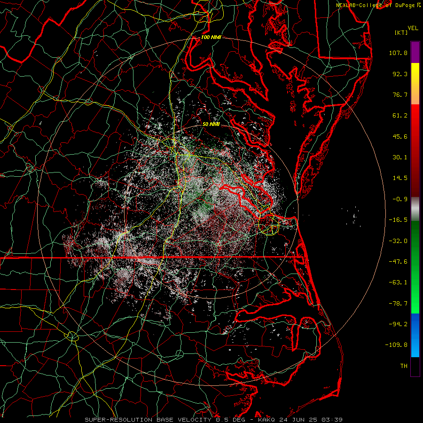Click the 92.3 velocity scale value

[400, 74]
